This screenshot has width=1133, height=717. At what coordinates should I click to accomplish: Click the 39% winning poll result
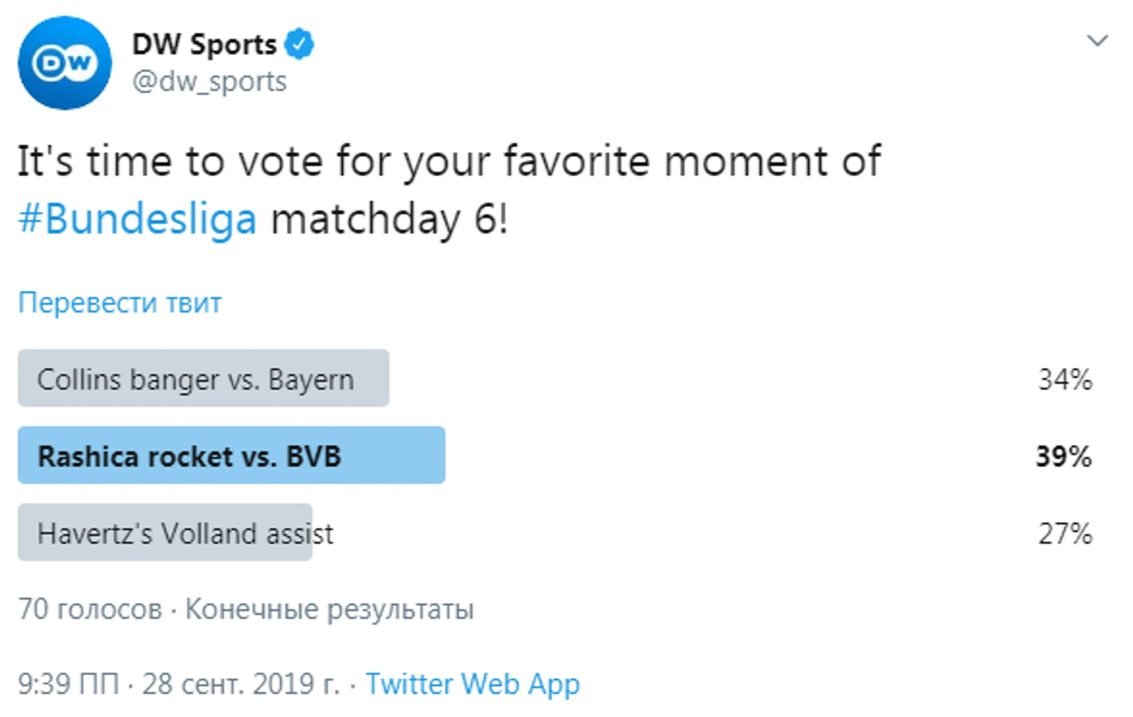coord(1063,456)
